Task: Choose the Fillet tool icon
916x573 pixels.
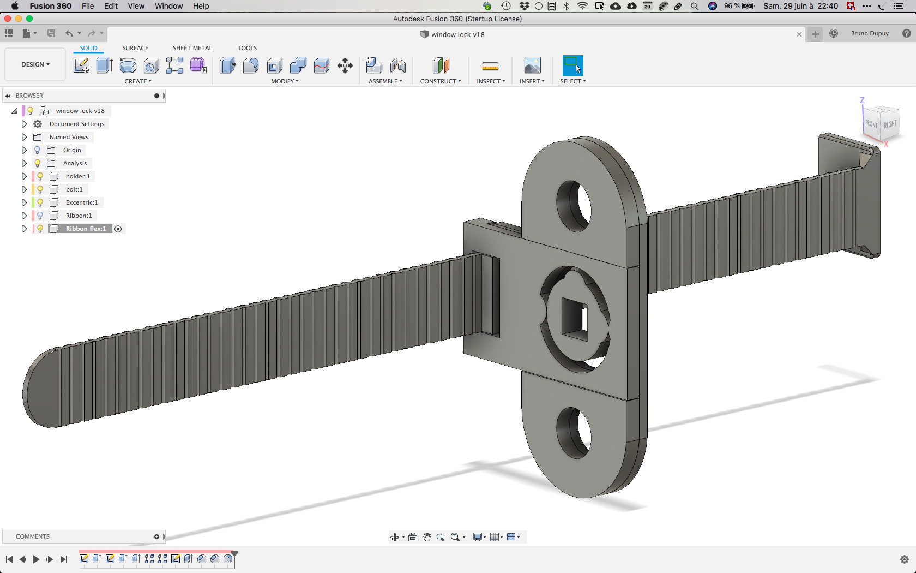Action: [251, 65]
